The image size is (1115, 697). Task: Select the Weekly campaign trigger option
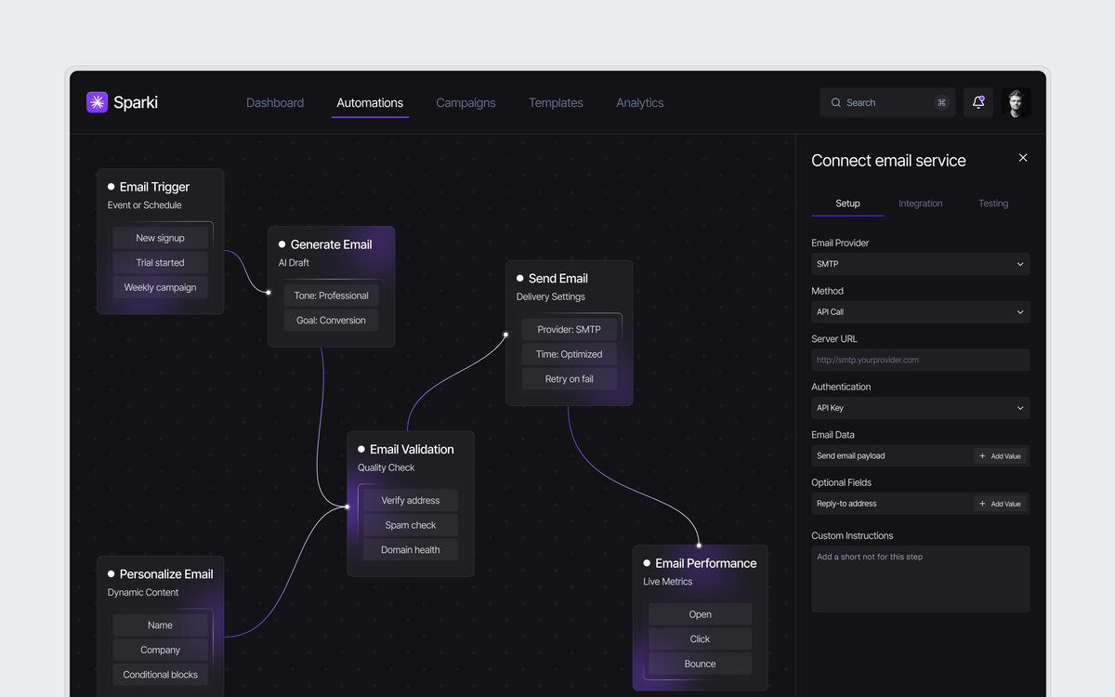160,288
